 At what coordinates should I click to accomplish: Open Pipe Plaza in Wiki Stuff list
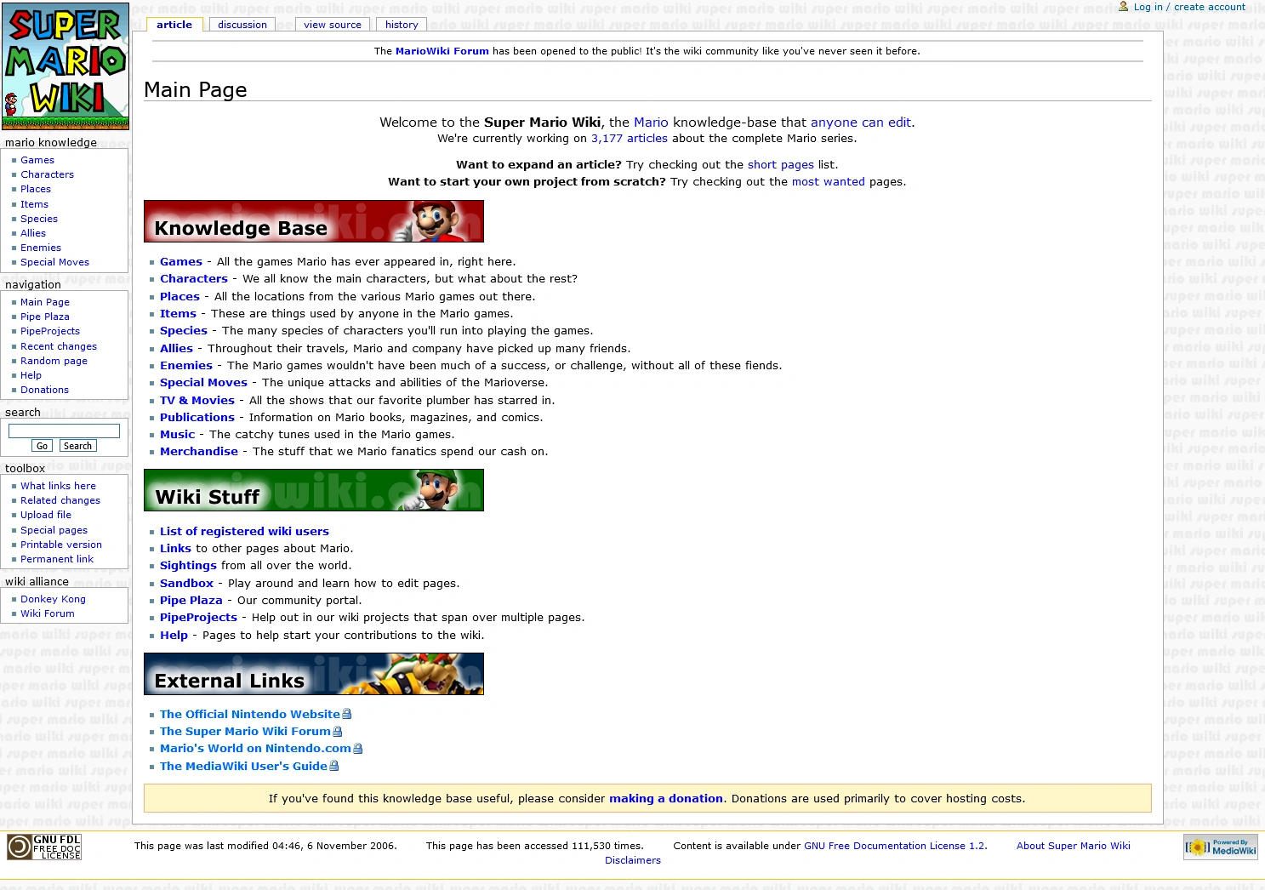pyautogui.click(x=191, y=601)
